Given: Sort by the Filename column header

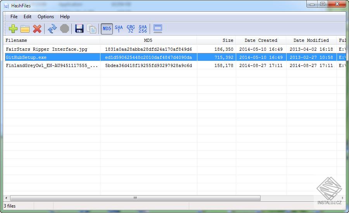Looking at the screenshot, I should click(52, 40).
